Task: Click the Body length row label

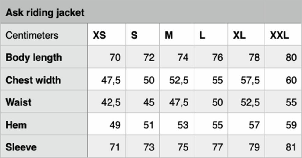Action: point(34,58)
